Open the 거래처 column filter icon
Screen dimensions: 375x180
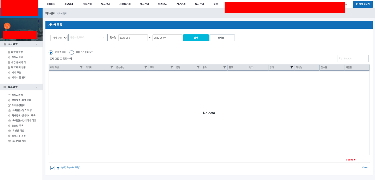click(112, 67)
